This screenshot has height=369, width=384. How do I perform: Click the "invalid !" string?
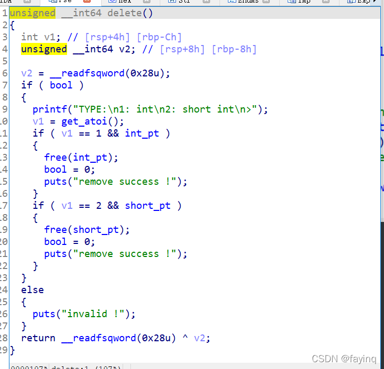[x=93, y=314]
